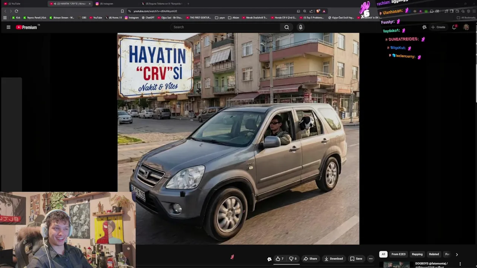477x268 pixels.
Task: Click the Download button
Action: tap(333, 259)
